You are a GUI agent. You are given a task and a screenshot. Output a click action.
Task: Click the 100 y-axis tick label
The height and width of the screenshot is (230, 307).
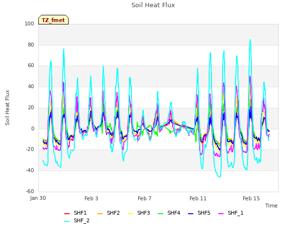pyautogui.click(x=29, y=23)
